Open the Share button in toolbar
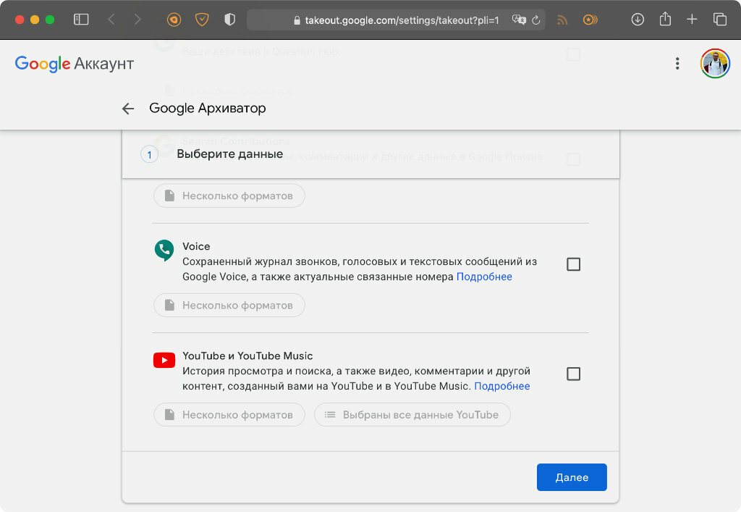This screenshot has height=512, width=741. click(x=665, y=19)
